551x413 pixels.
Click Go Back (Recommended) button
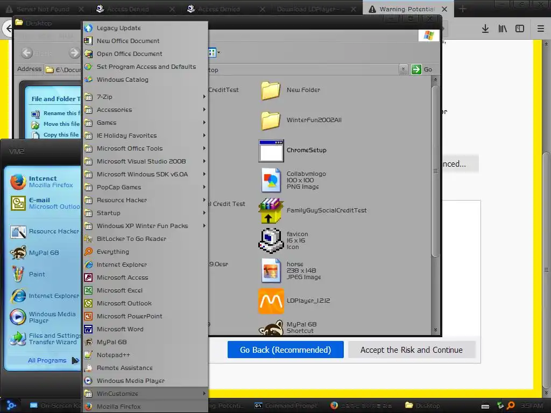click(285, 350)
